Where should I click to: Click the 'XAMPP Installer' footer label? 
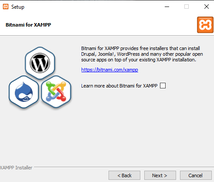click(x=16, y=168)
